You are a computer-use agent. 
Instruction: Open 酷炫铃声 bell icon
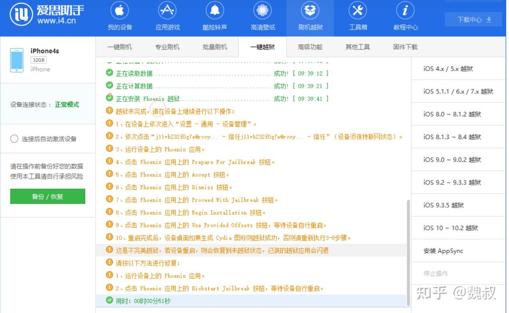point(215,11)
